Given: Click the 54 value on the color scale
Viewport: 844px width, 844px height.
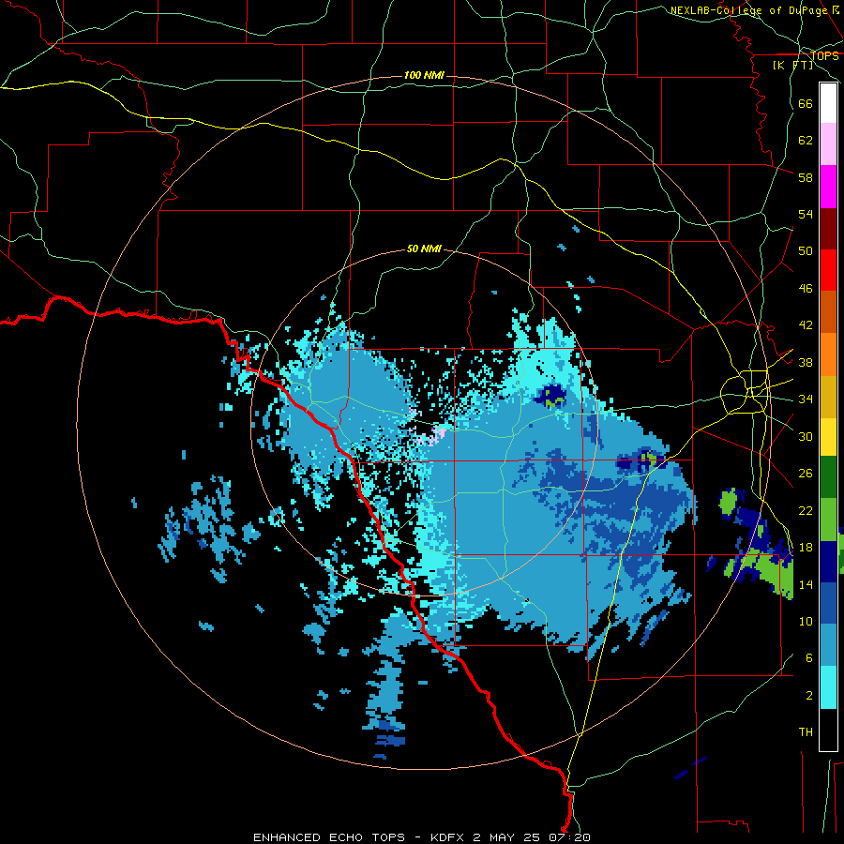Looking at the screenshot, I should (x=806, y=214).
